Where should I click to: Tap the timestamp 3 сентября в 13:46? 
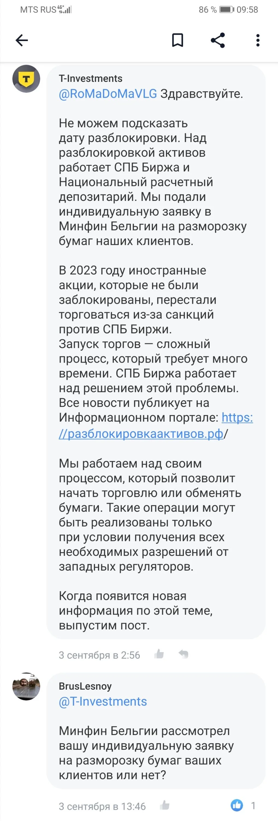coord(102,806)
